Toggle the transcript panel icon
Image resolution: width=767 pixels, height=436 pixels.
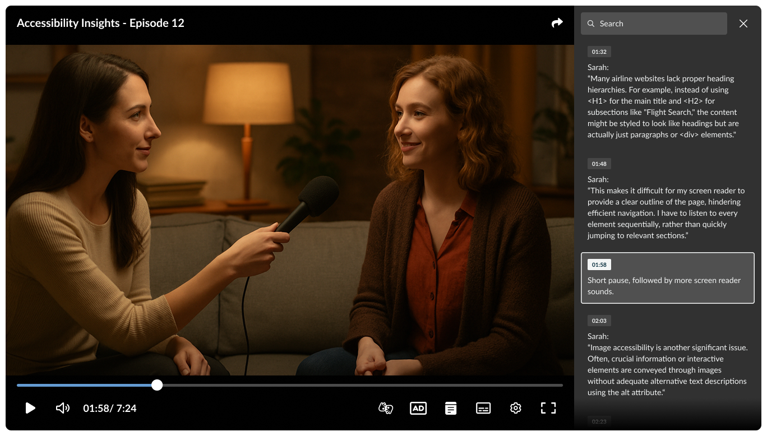pos(451,408)
